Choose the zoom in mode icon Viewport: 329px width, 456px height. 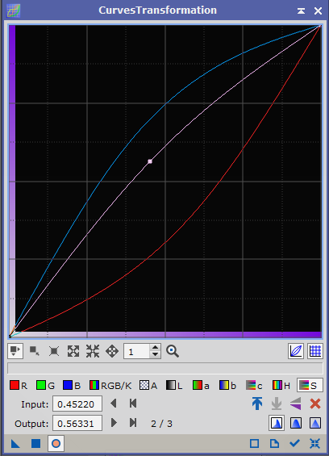click(73, 351)
